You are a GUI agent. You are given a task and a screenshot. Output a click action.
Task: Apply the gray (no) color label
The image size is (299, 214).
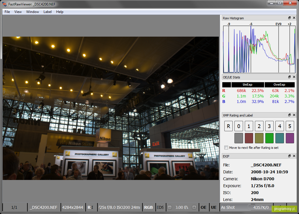pyautogui.click(x=239, y=138)
